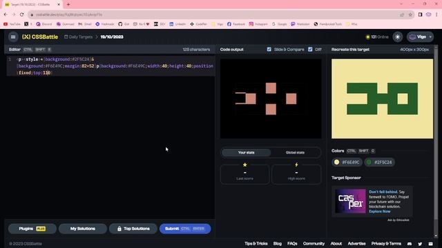Viewport: 442px width, 248px height.
Task: Open the Plugins button
Action: [32, 229]
